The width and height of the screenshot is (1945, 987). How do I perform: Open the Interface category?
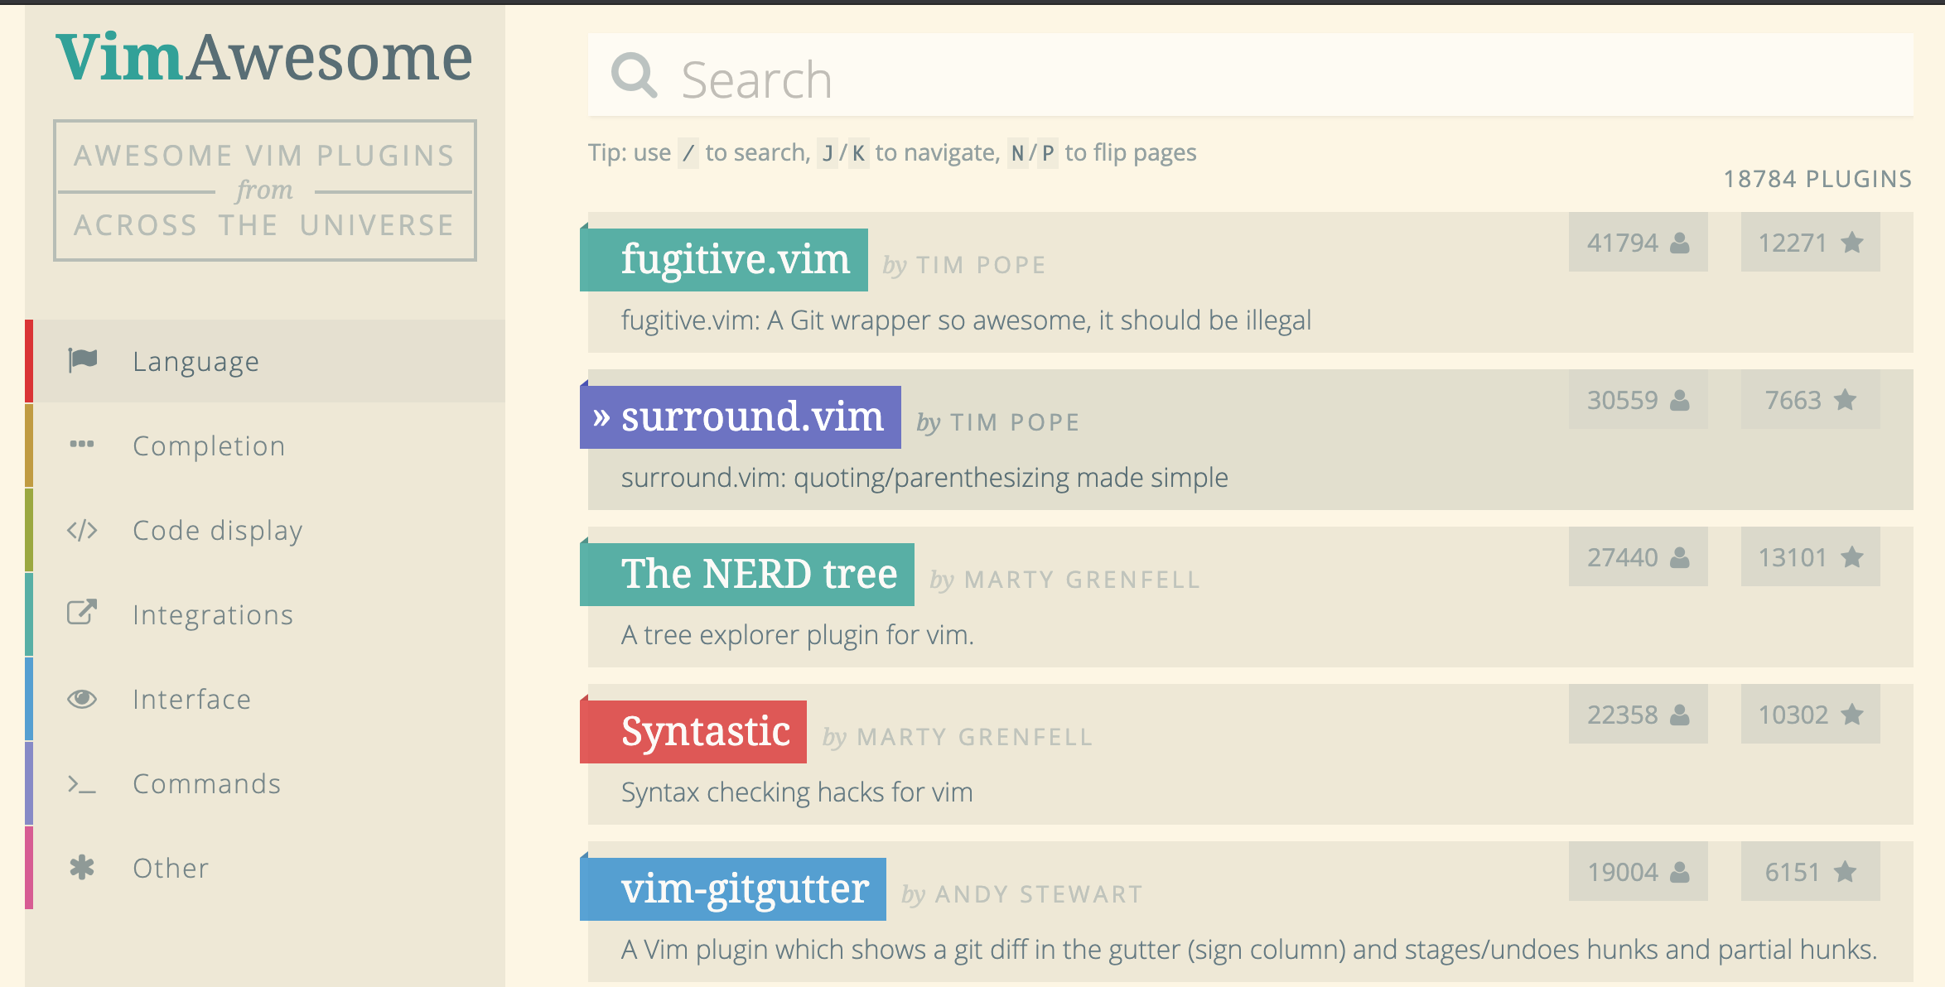pos(265,699)
